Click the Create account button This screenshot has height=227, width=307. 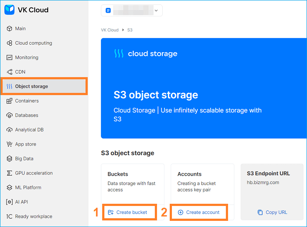[x=199, y=213]
